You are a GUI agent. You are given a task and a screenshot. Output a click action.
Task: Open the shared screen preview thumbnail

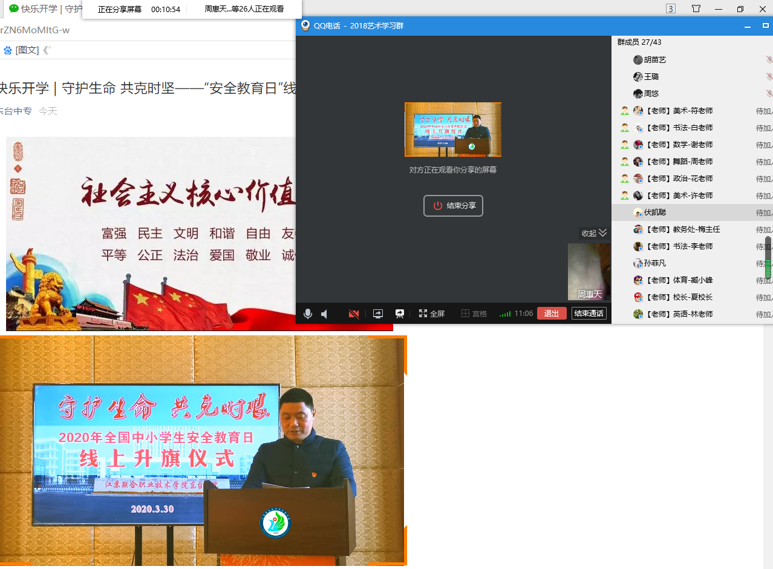[453, 130]
